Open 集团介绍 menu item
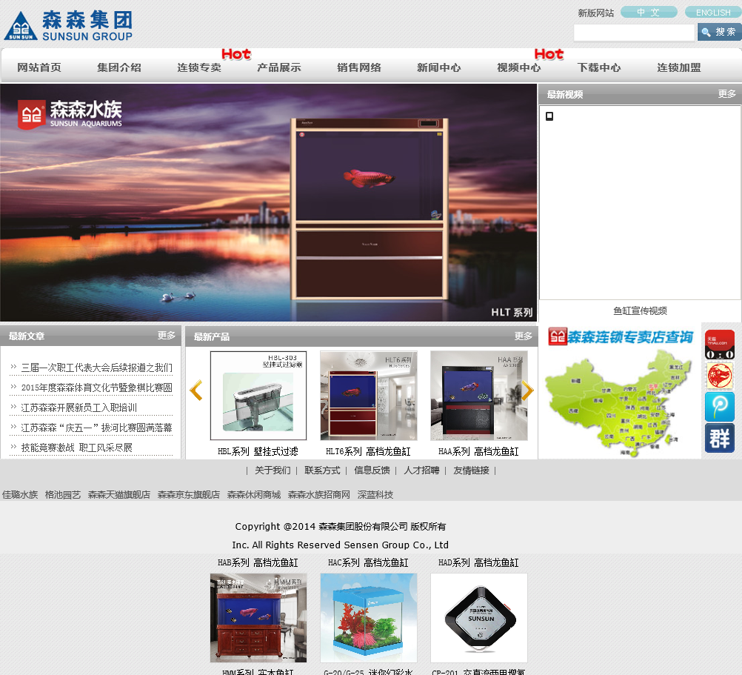742x675 pixels. click(119, 67)
